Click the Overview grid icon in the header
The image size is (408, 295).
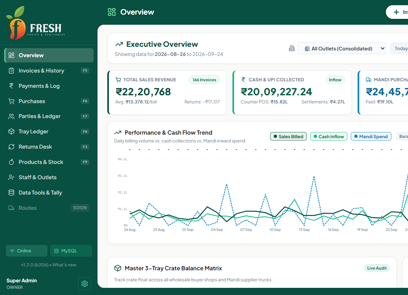pos(112,12)
